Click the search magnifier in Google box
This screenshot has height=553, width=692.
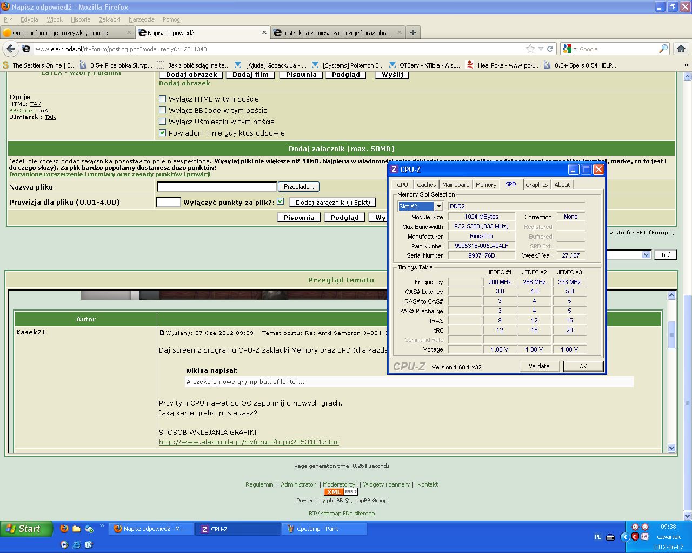663,49
